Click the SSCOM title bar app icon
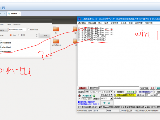 point(79,19)
